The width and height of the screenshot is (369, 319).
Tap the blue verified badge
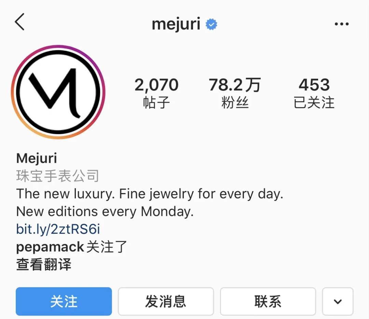[211, 24]
